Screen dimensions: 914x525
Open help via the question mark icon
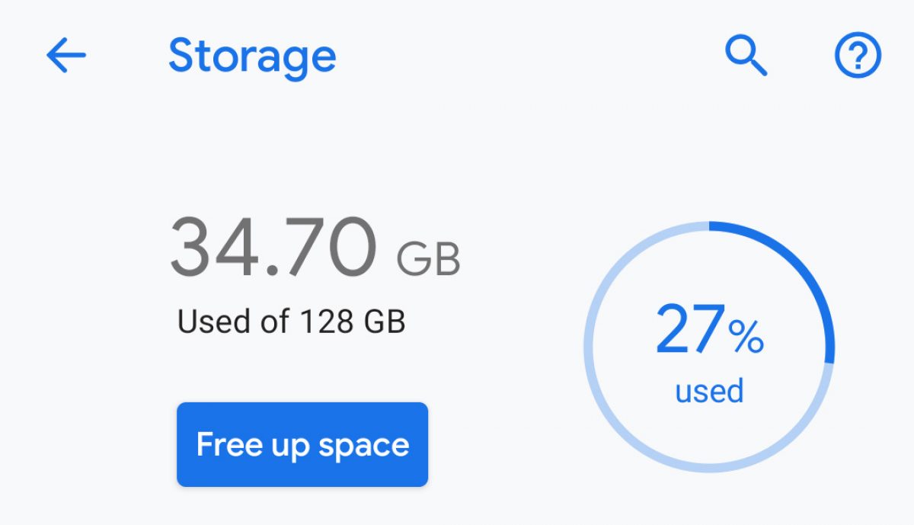pyautogui.click(x=858, y=56)
